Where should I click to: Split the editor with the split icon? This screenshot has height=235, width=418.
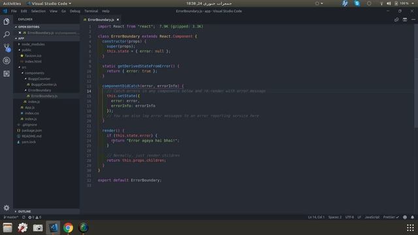point(405,20)
